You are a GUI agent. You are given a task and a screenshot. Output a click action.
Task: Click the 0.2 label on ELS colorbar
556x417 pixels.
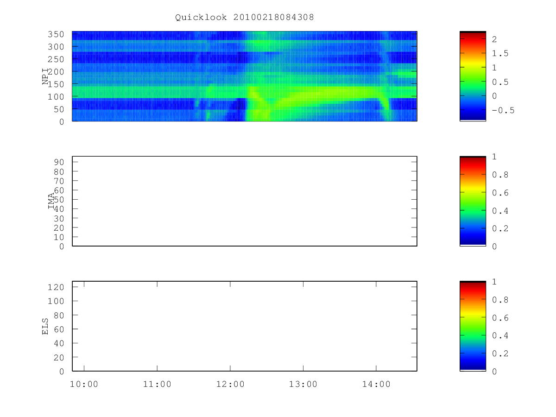pos(499,354)
